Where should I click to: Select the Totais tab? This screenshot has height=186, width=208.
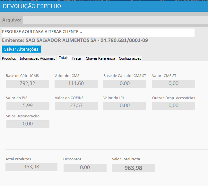(64, 58)
